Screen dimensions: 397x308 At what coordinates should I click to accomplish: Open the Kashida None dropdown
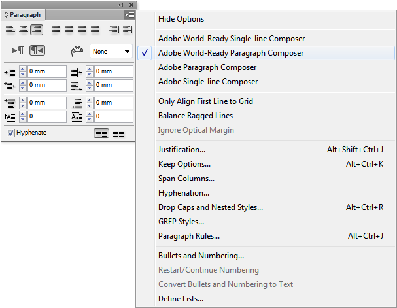(x=111, y=51)
